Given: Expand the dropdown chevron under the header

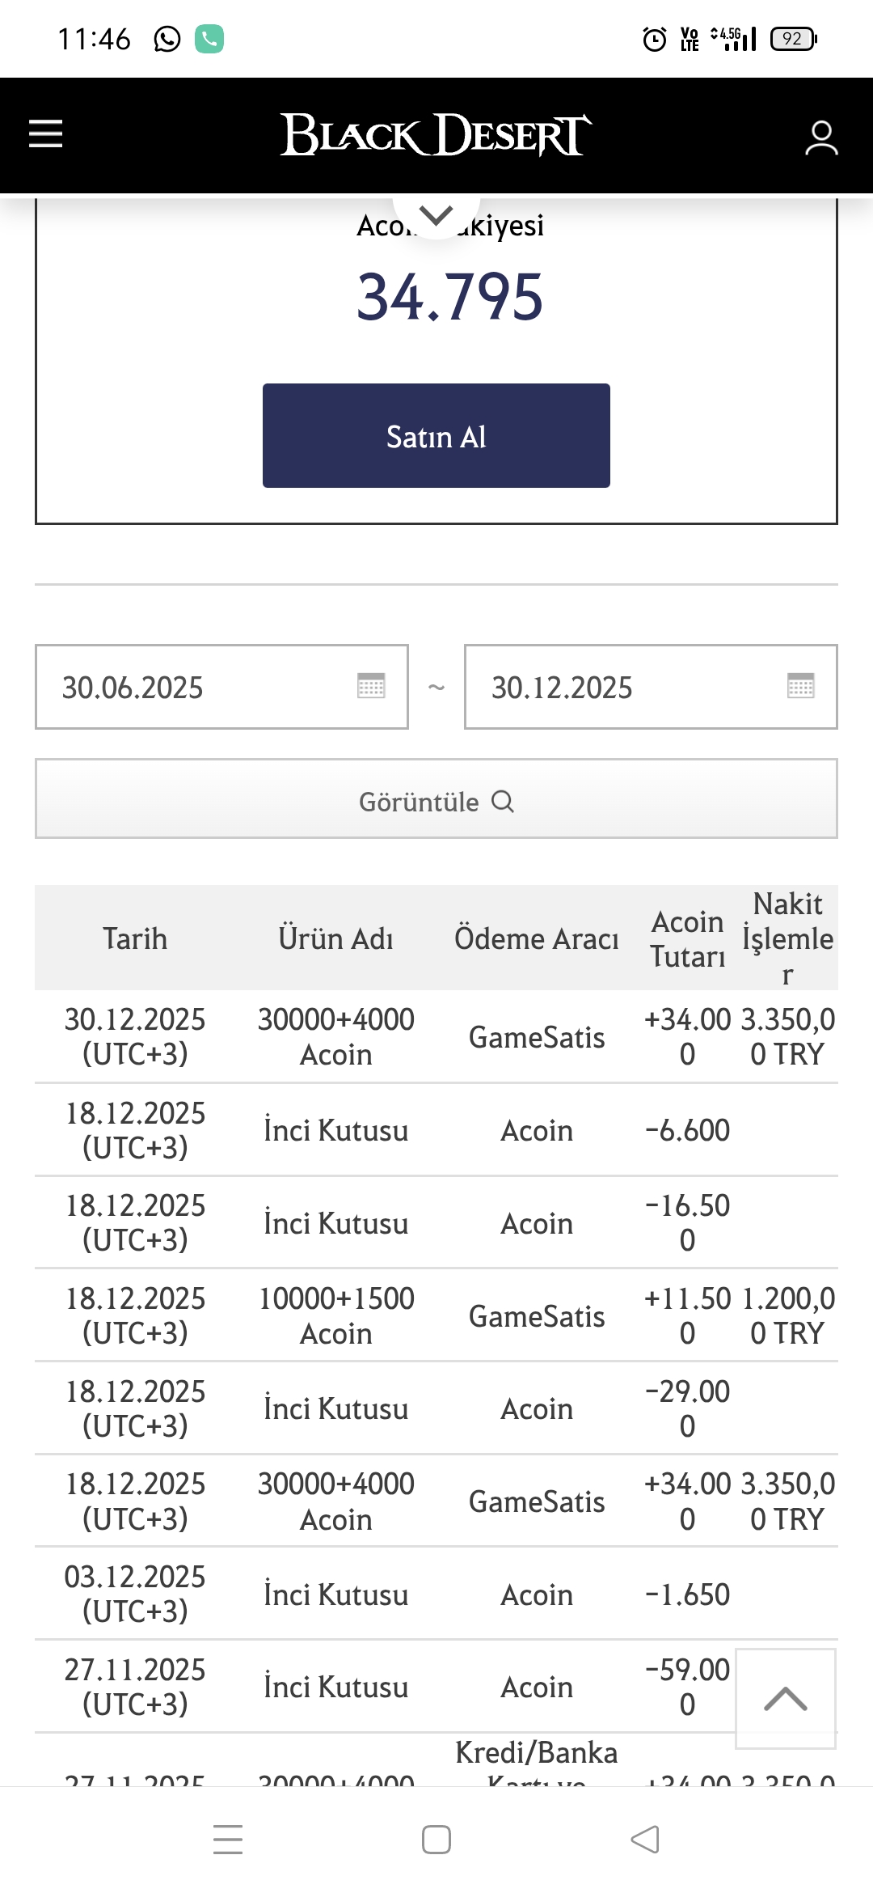Looking at the screenshot, I should coord(436,215).
